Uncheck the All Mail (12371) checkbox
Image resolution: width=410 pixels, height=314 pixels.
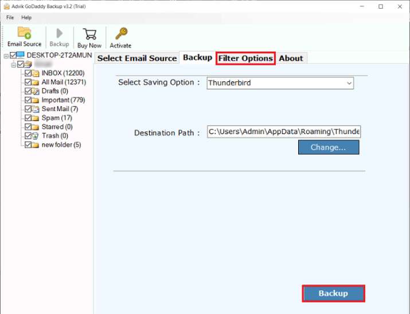28,82
